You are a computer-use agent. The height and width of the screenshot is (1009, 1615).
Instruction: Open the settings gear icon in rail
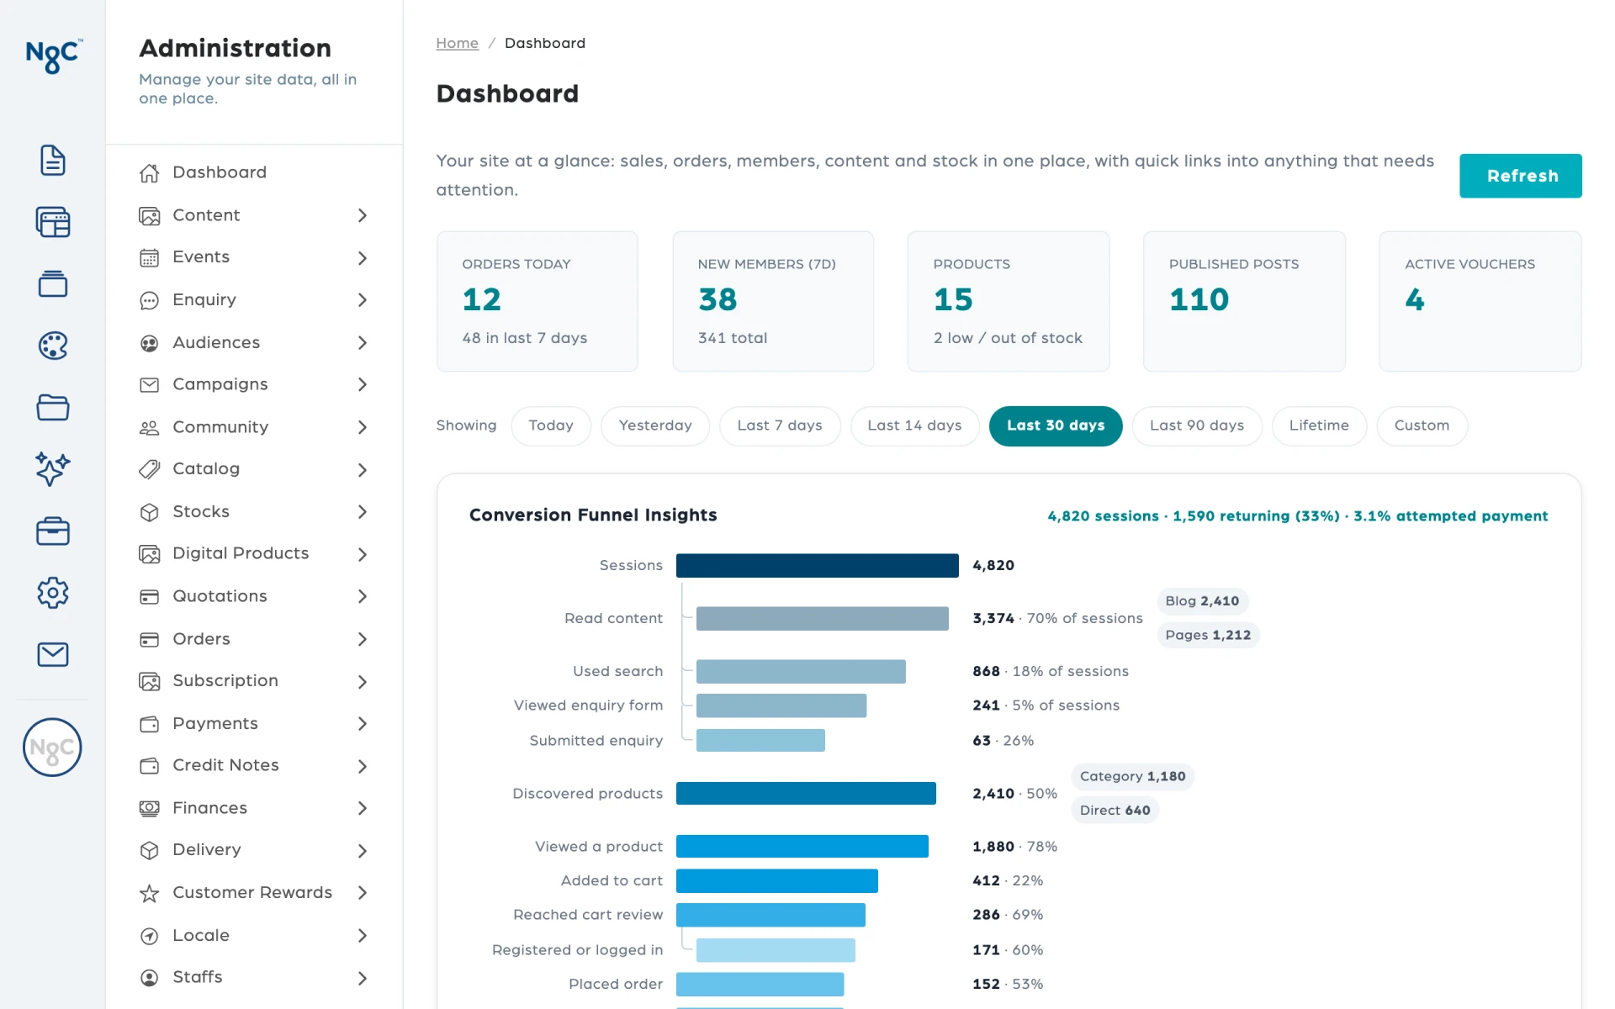pos(53,593)
